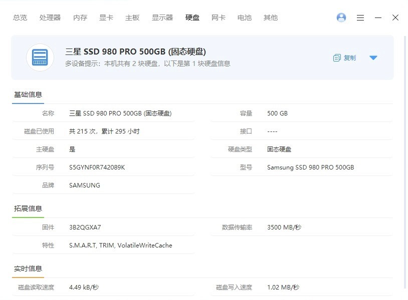408x300 pixels.
Task: Click the 多设备提示 hint text
Action: tap(147, 63)
